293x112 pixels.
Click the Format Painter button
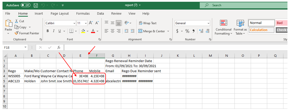(x=27, y=33)
